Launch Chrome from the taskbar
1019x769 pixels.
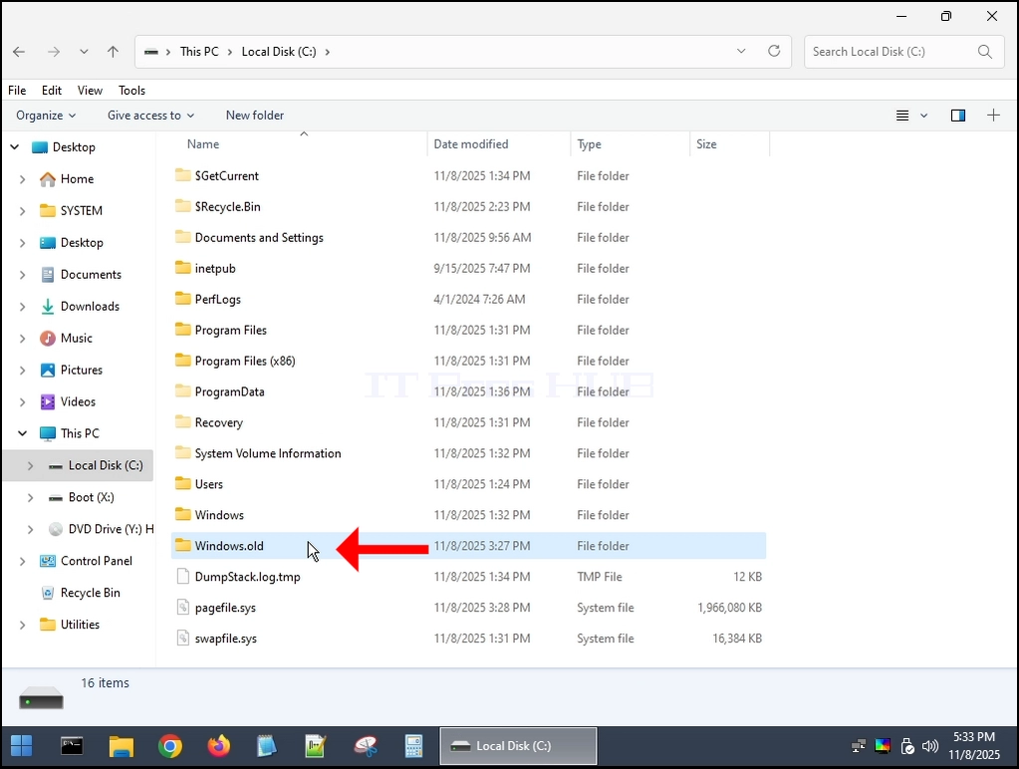click(x=170, y=746)
